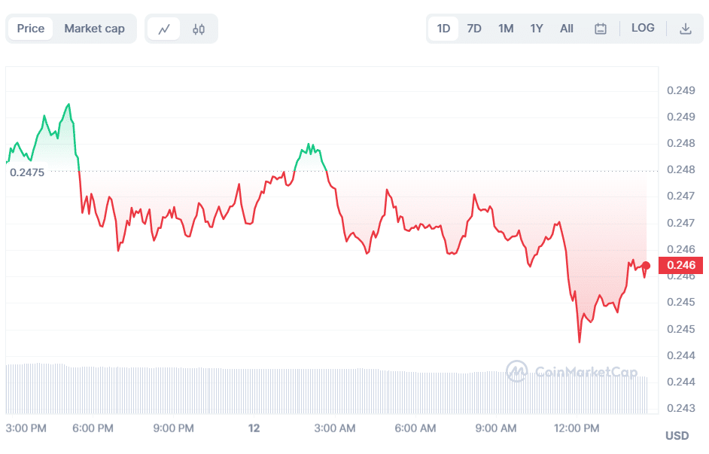Enable logarithmic scale via LOG
Screen dimensions: 709x454
[643, 27]
